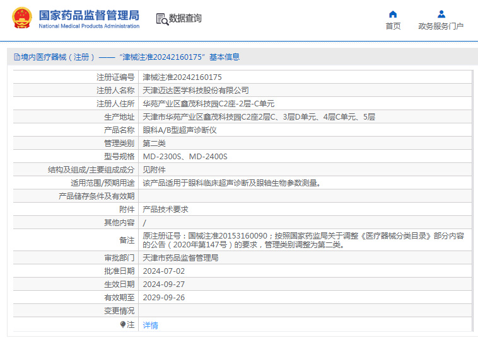478x338 pixels.
Task: Click the 备注 label
Action: [x=127, y=240]
